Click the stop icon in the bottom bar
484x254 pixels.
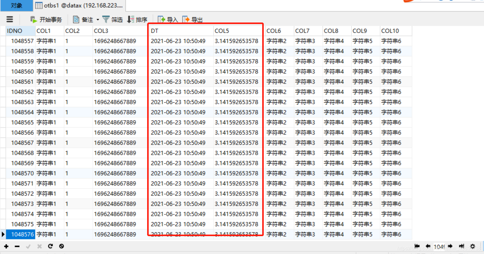click(x=62, y=246)
